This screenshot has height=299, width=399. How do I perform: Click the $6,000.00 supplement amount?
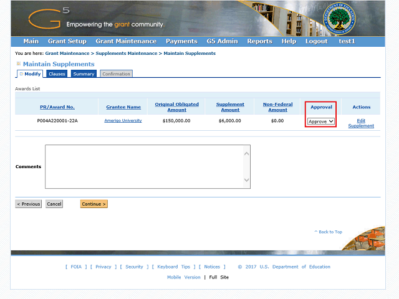(x=230, y=121)
